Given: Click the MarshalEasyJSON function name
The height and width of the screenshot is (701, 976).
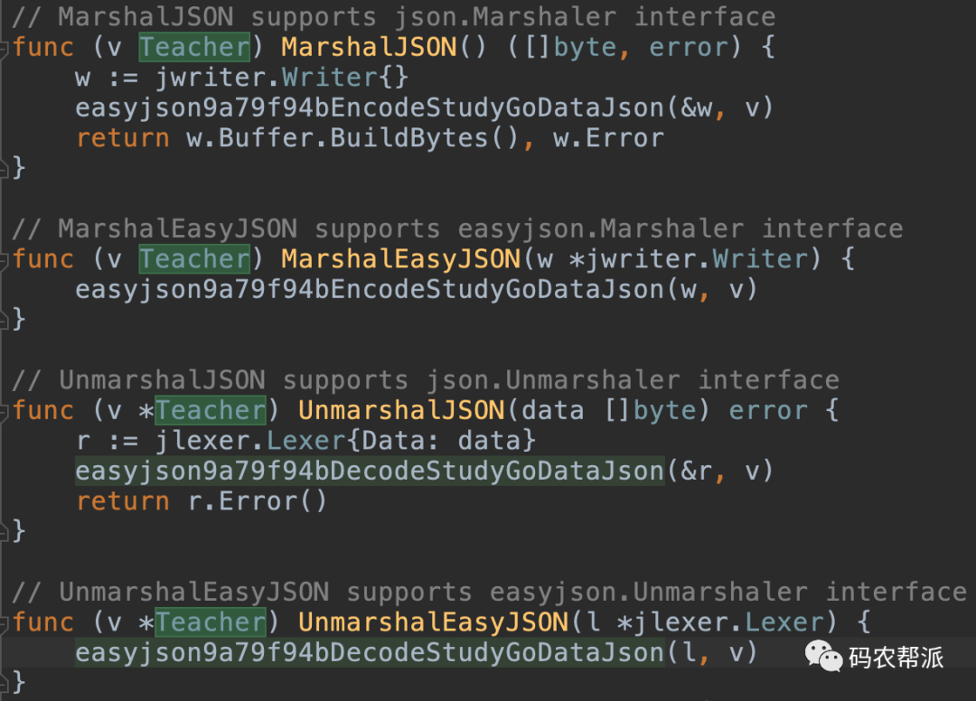Looking at the screenshot, I should [401, 259].
